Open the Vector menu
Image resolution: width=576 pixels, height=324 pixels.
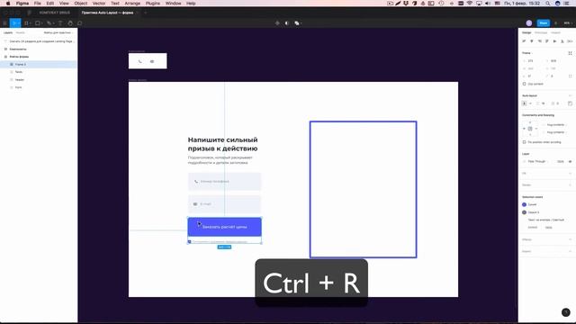coord(99,4)
